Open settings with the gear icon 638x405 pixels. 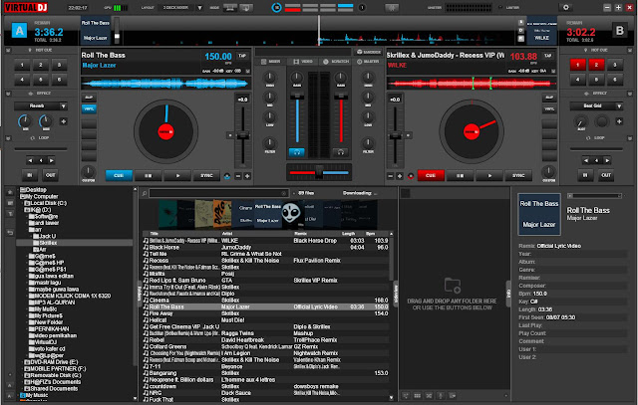[565, 7]
